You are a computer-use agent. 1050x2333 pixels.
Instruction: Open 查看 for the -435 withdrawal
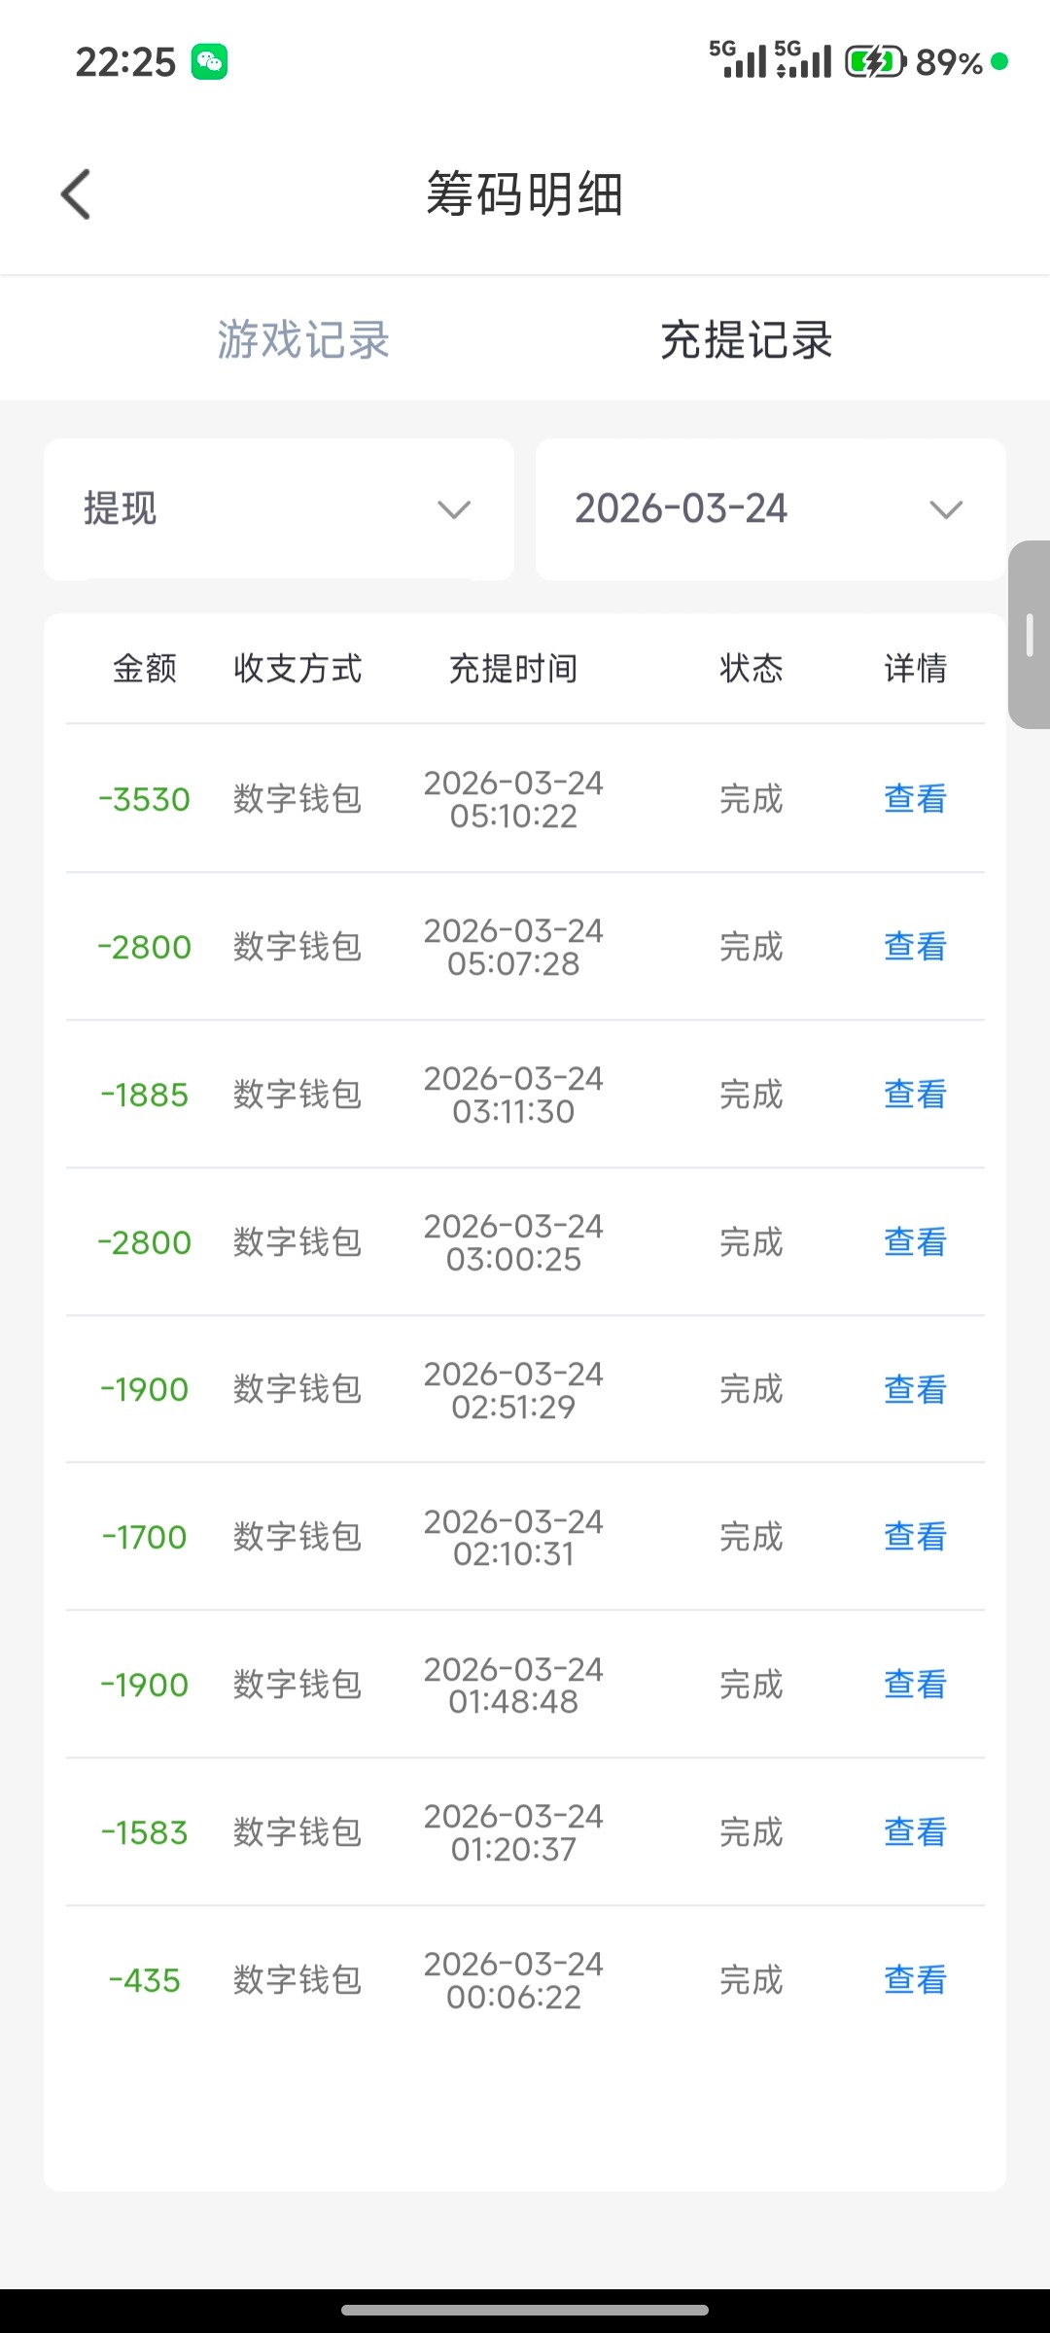(x=915, y=1980)
